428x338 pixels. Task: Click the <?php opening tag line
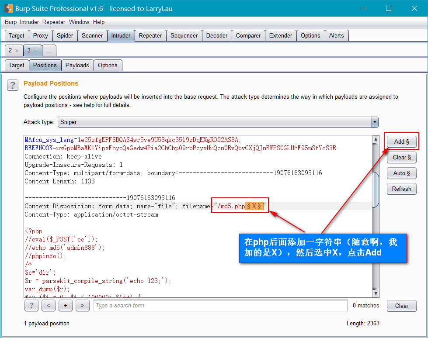pos(34,231)
